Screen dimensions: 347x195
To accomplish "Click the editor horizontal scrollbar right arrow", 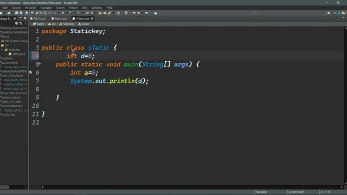I will (342, 187).
